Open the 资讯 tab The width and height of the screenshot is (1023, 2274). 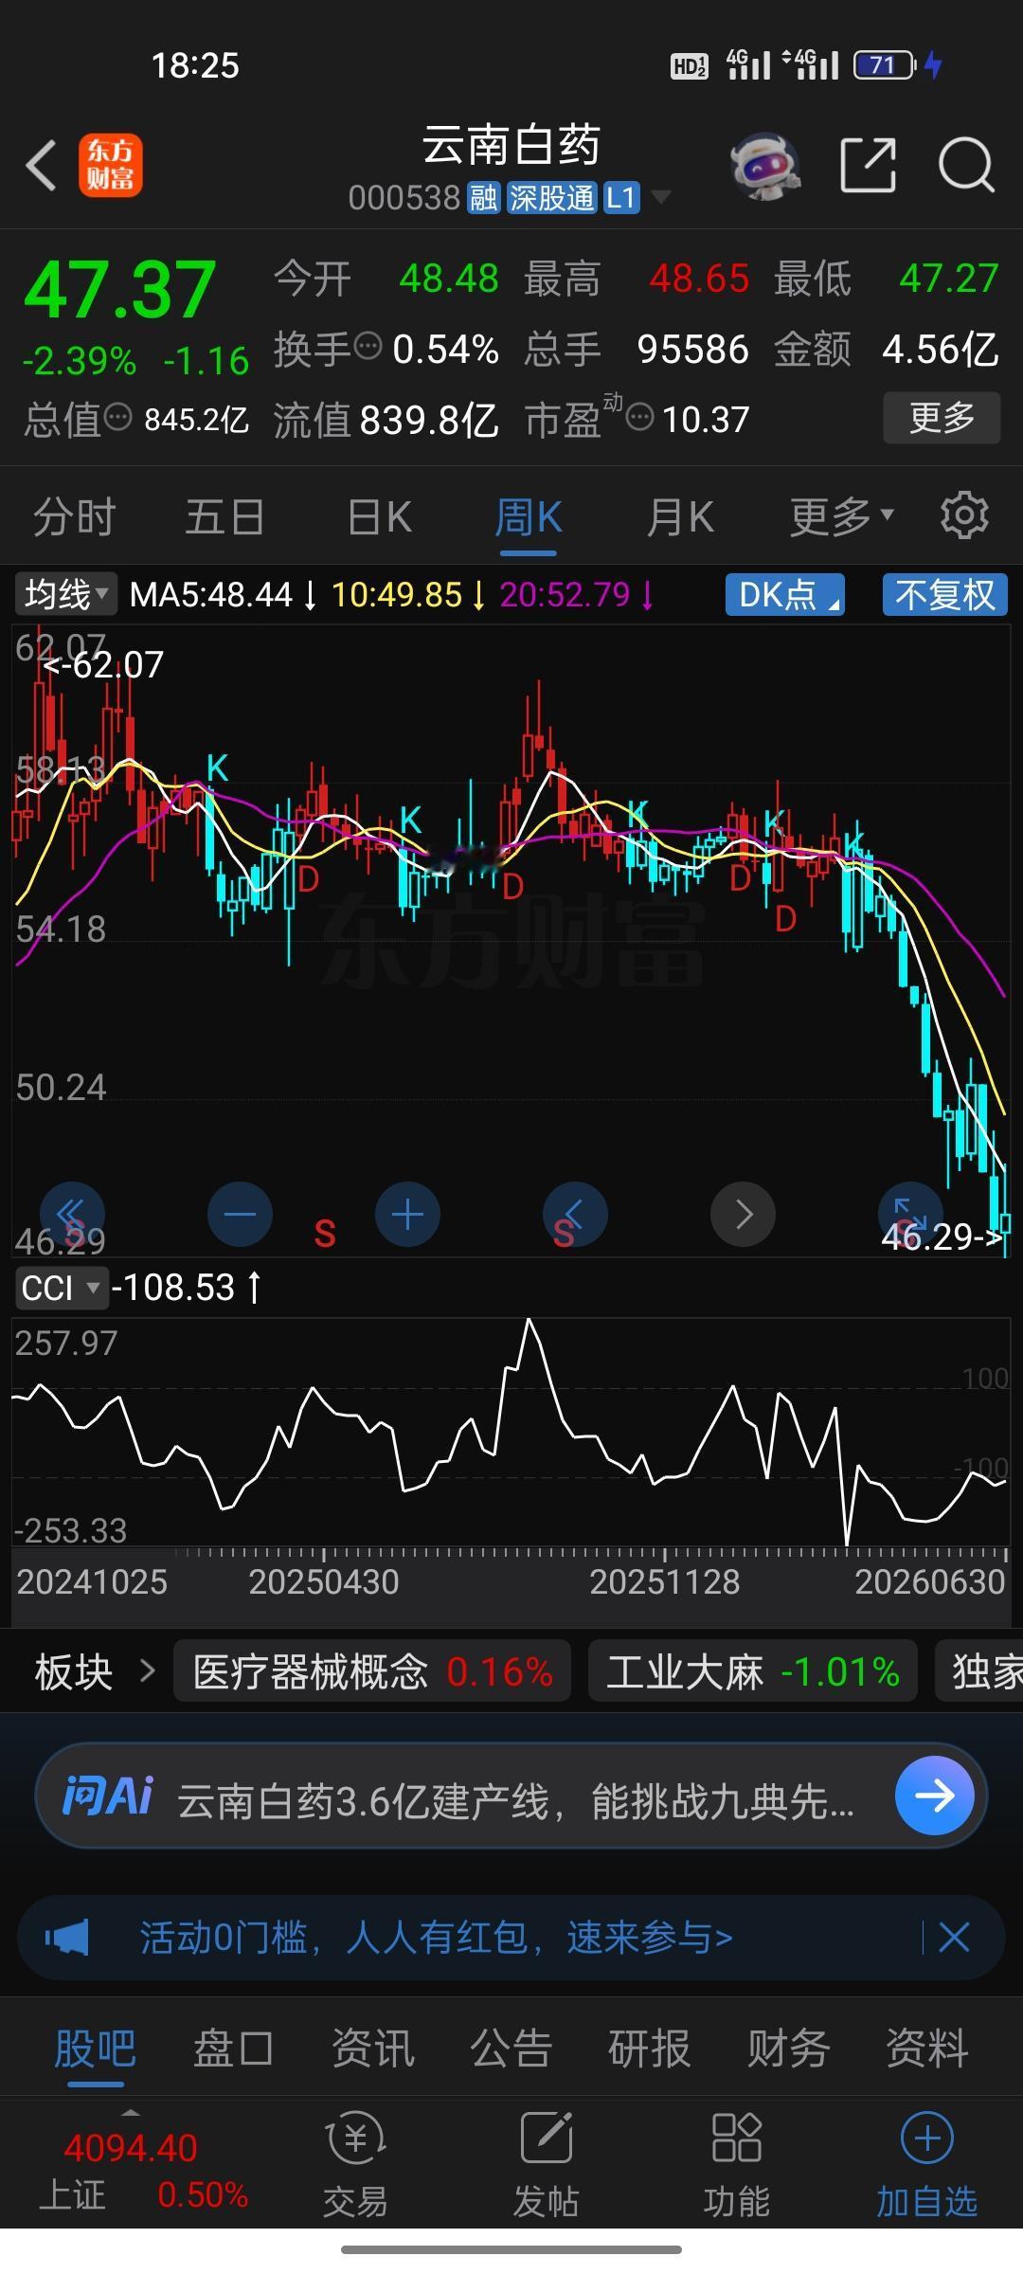coord(372,2048)
